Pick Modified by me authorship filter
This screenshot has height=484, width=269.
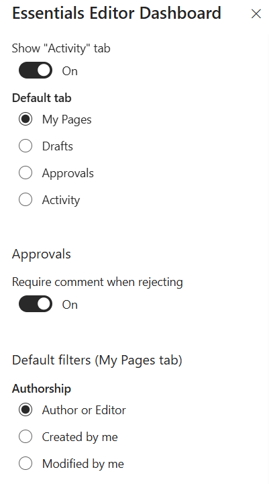tap(25, 464)
